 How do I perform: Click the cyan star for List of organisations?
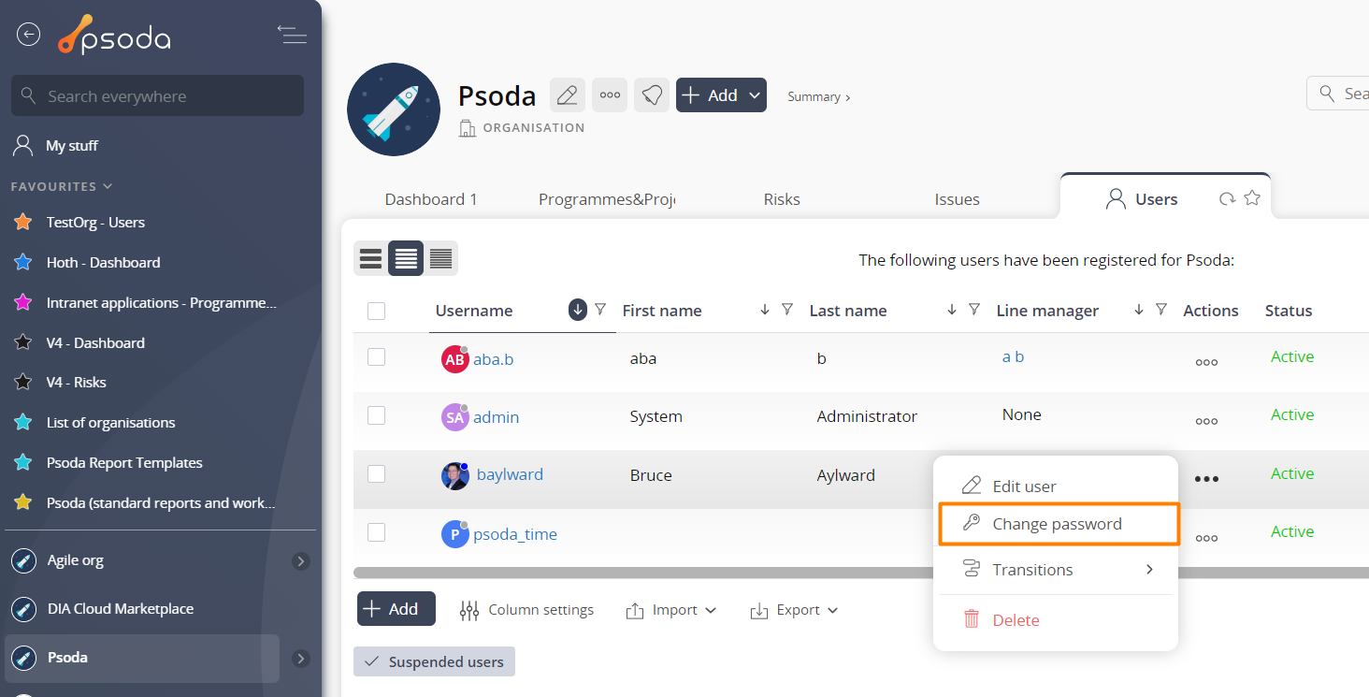pyautogui.click(x=23, y=423)
